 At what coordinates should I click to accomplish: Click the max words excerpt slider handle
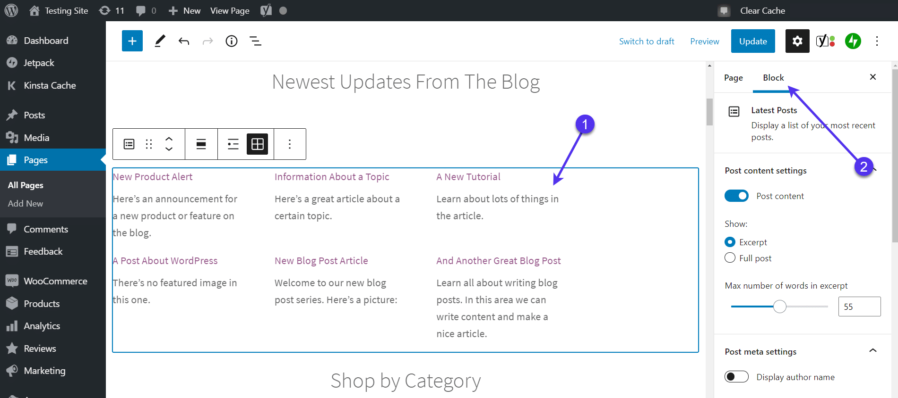780,307
